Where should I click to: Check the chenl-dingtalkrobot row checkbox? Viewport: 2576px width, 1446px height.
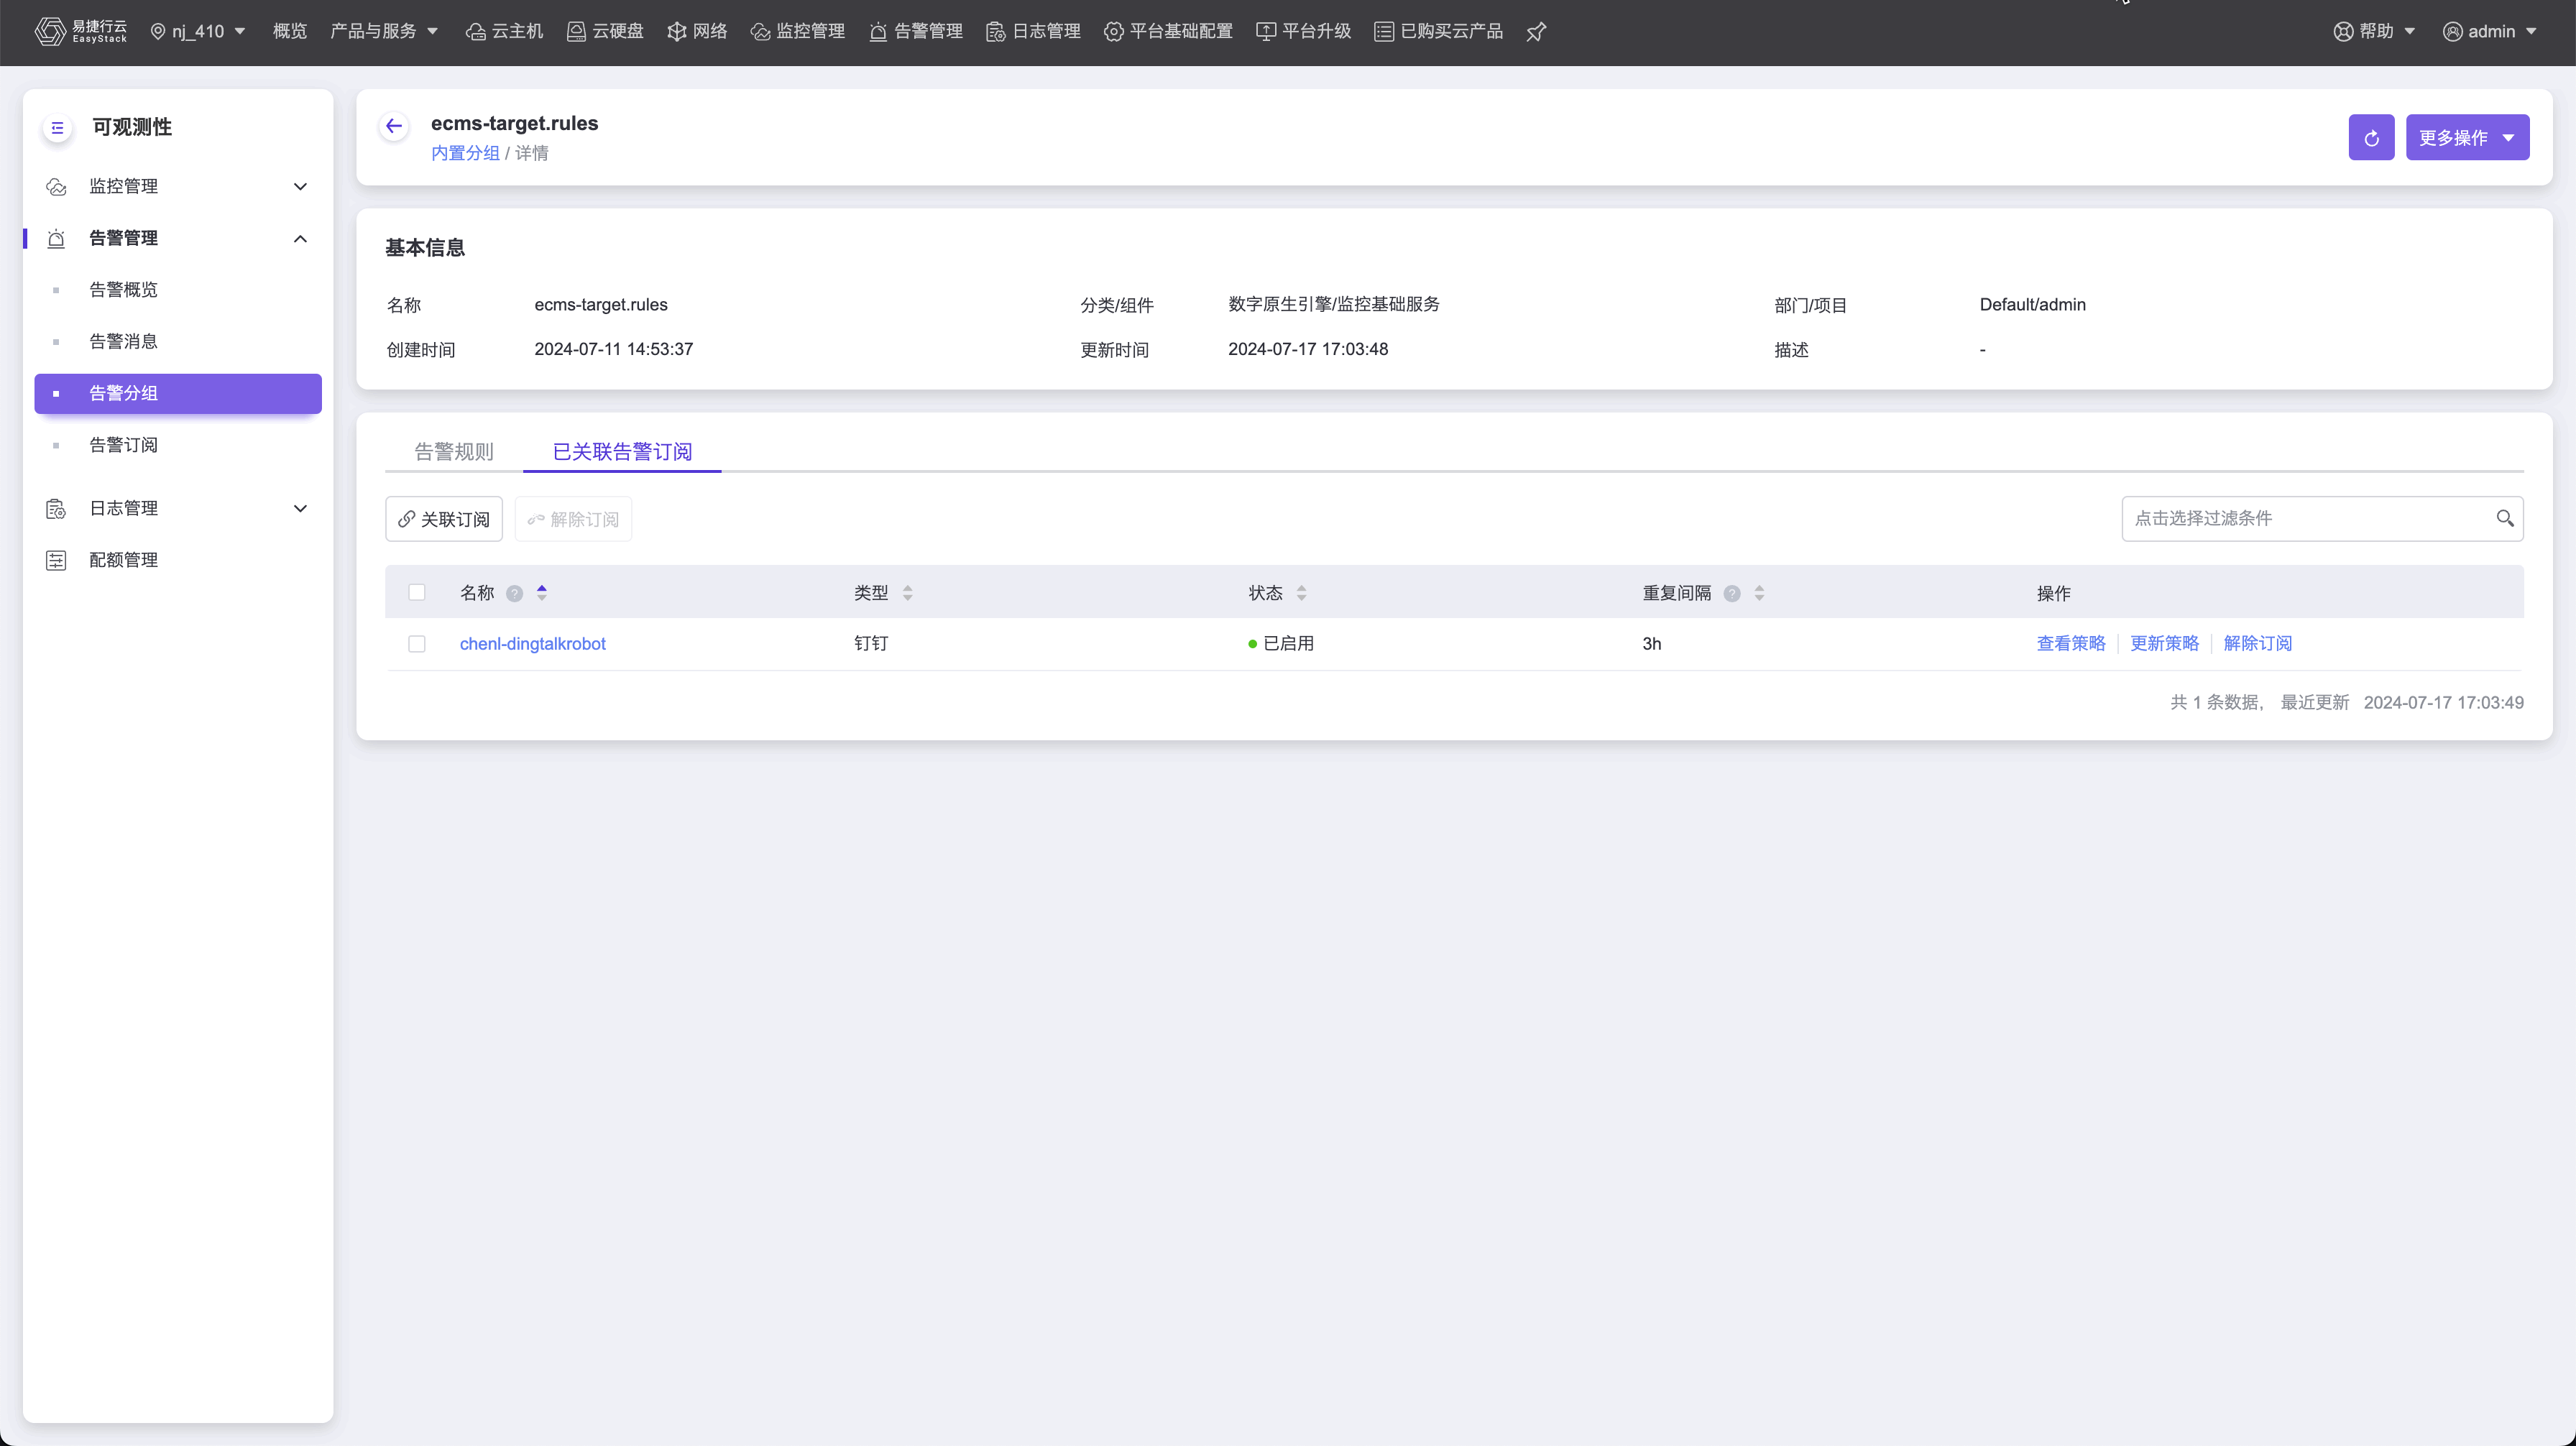tap(417, 644)
